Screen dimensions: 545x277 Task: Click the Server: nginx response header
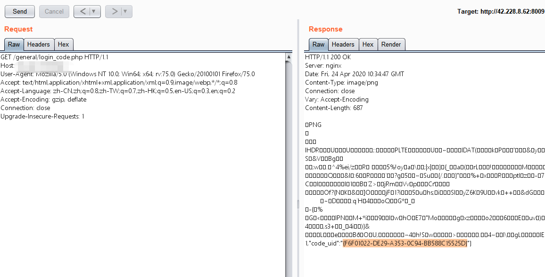(323, 65)
